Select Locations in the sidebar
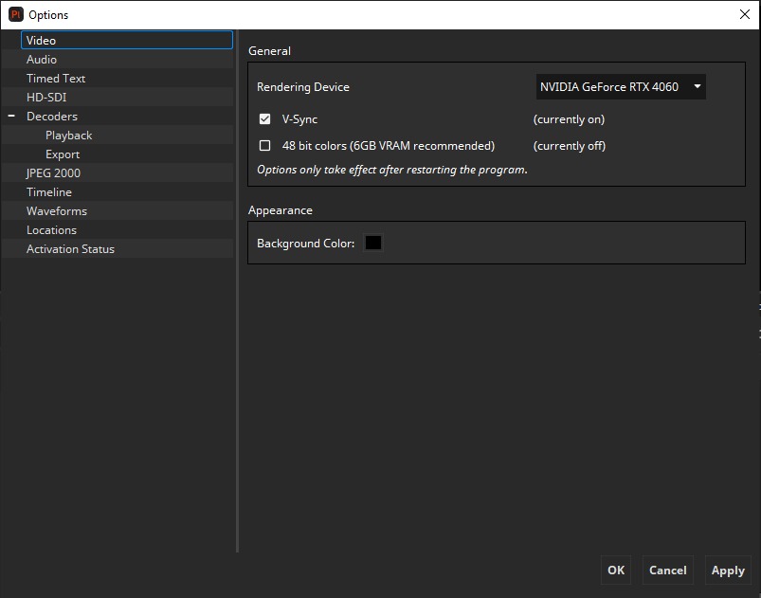Screen dimensions: 761x598 point(51,230)
